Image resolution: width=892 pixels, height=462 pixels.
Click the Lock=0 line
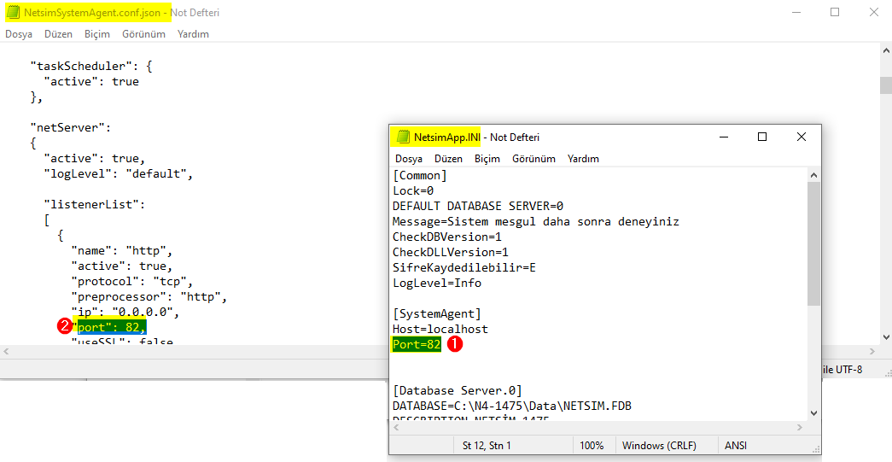click(413, 190)
